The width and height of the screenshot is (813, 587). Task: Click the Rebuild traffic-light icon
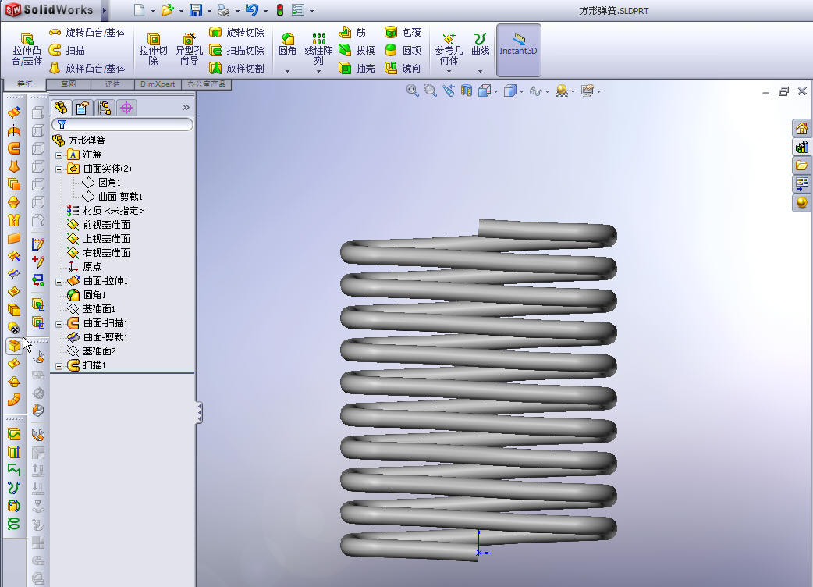pos(280,10)
